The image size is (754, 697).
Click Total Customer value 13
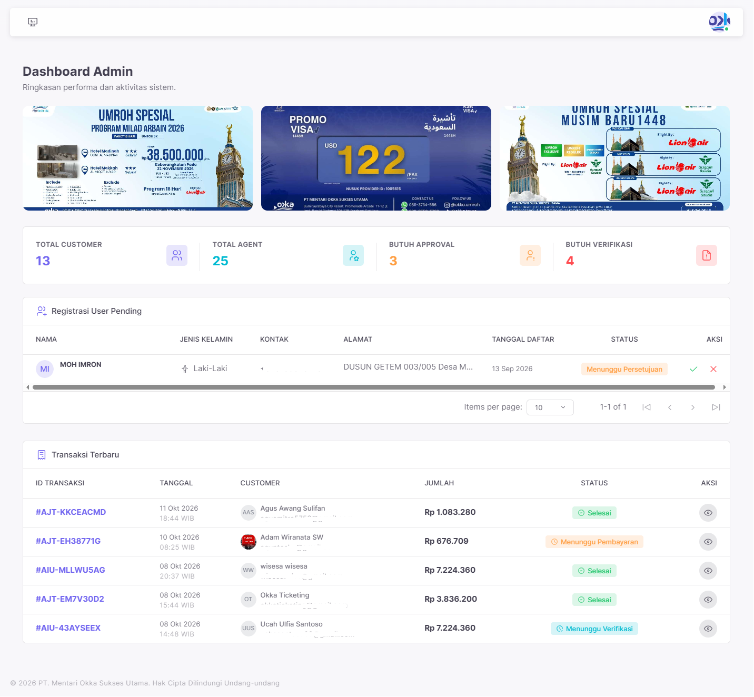[x=43, y=261]
